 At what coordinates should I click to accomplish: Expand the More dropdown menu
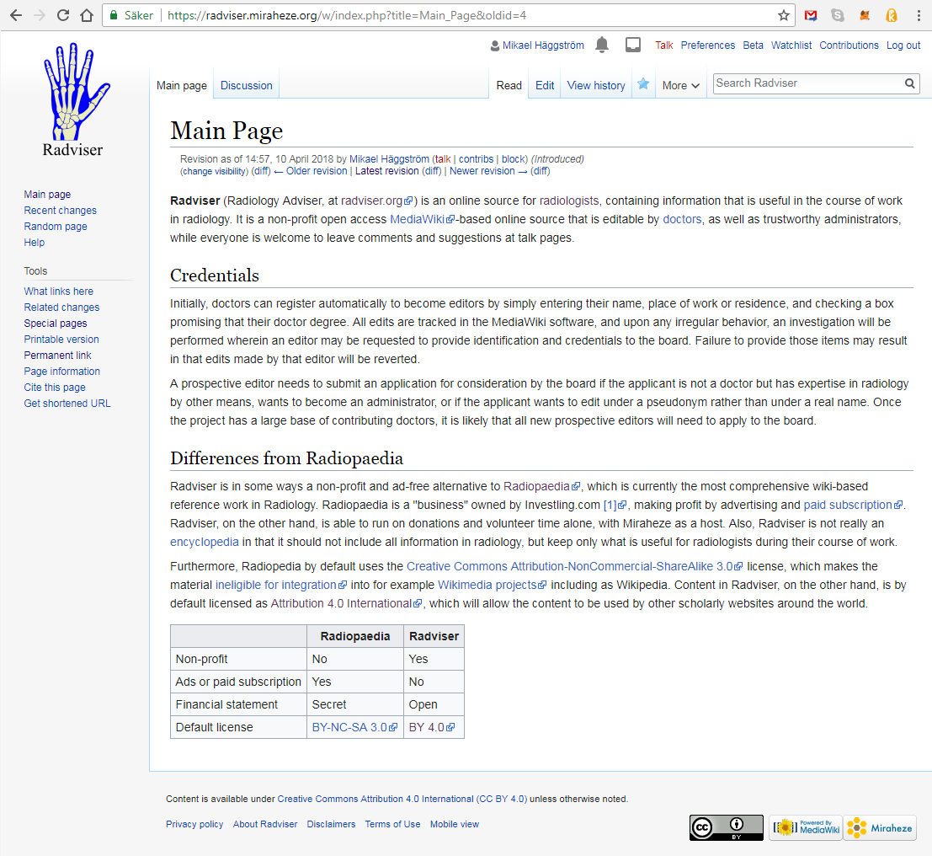[x=680, y=86]
